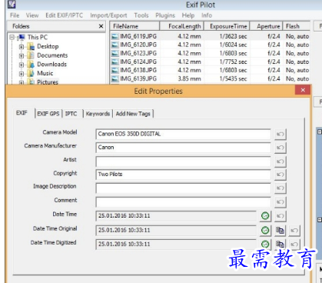This screenshot has height=283, width=322.
Task: Undo changes to Comment field
Action: (x=281, y=202)
